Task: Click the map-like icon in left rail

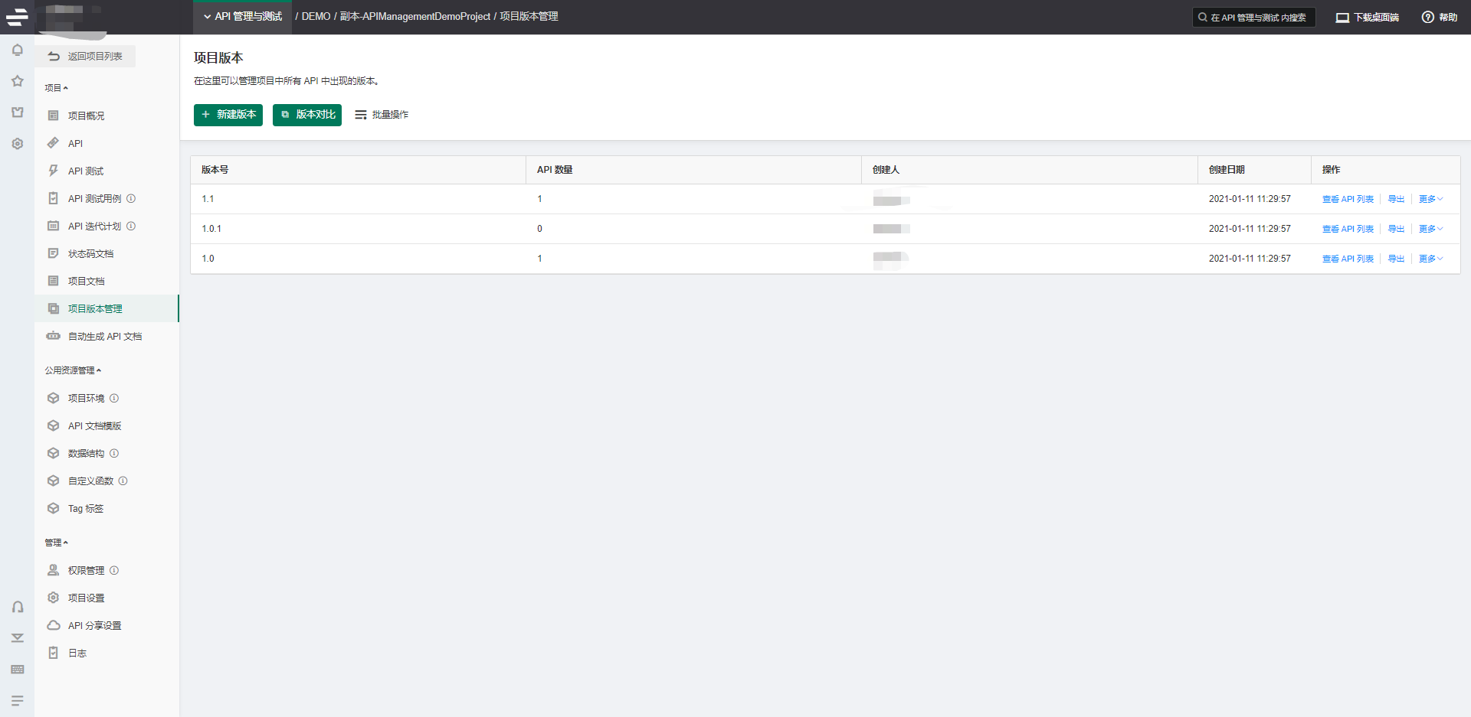Action: tap(18, 112)
